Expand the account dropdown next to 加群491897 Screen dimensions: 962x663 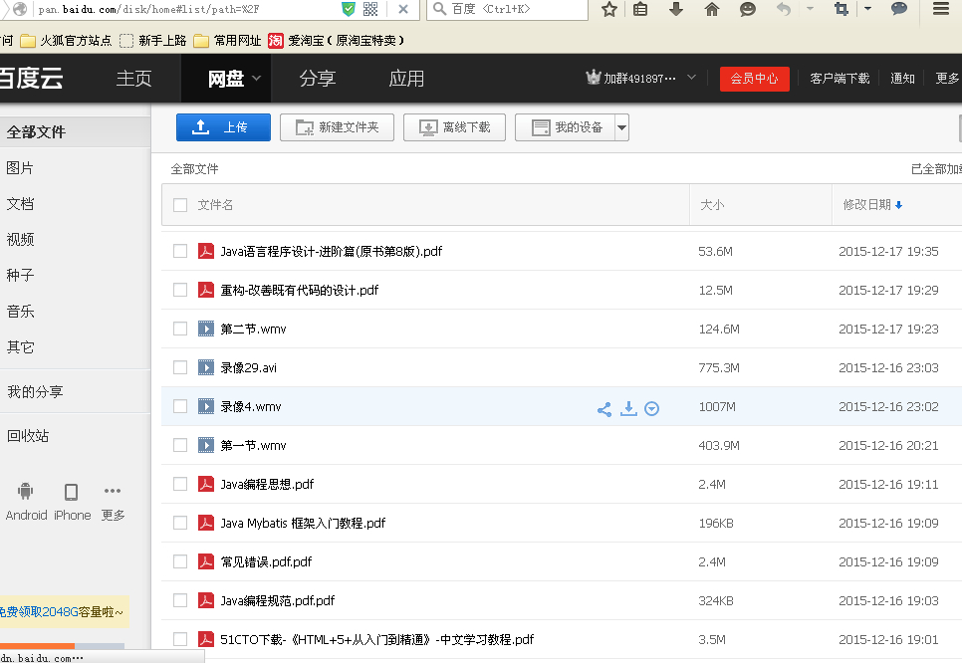click(691, 78)
